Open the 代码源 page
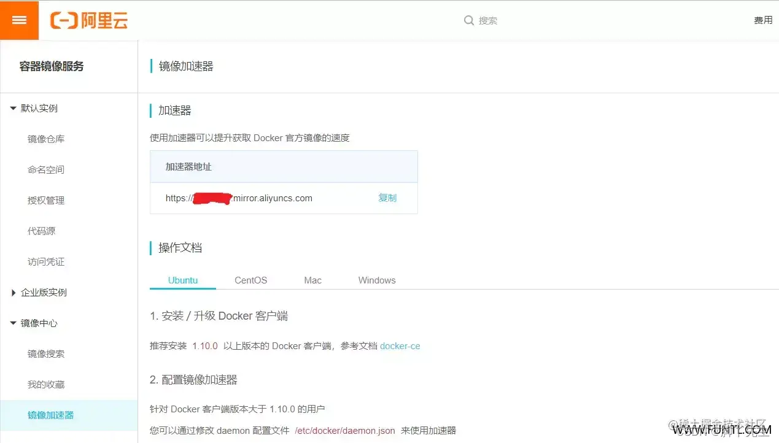The height and width of the screenshot is (443, 779). pyautogui.click(x=42, y=231)
